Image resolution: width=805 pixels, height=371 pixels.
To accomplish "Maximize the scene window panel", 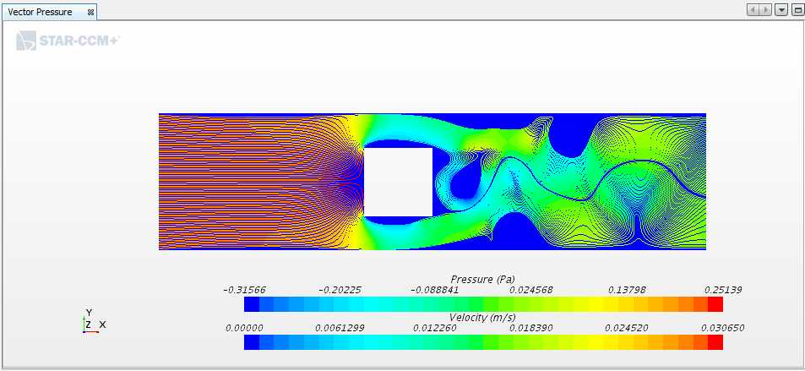I will [797, 10].
